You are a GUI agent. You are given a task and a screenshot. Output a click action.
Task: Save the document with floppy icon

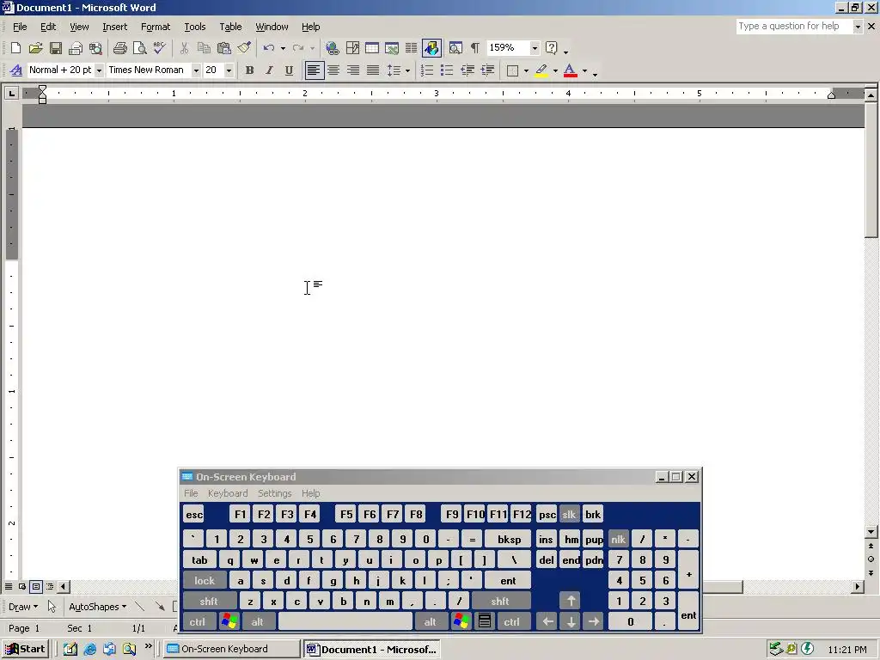56,48
